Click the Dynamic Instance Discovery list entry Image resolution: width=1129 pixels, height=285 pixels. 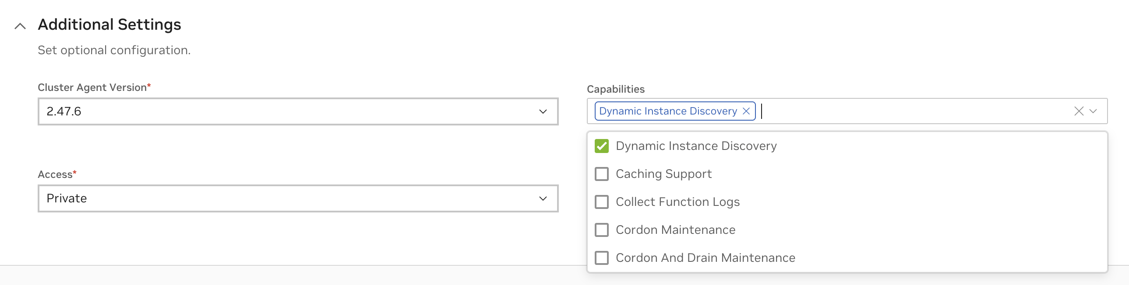click(696, 146)
